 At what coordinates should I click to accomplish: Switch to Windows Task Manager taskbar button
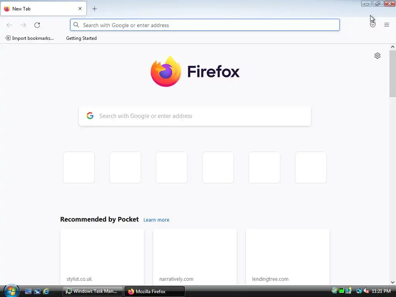click(x=92, y=291)
